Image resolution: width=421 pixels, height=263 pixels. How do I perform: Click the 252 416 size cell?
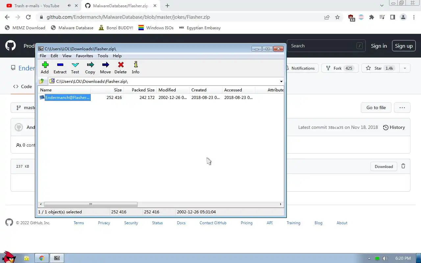(114, 97)
